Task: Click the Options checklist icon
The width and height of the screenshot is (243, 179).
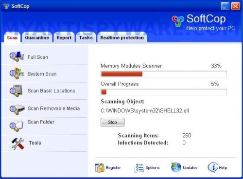Action: click(x=139, y=168)
